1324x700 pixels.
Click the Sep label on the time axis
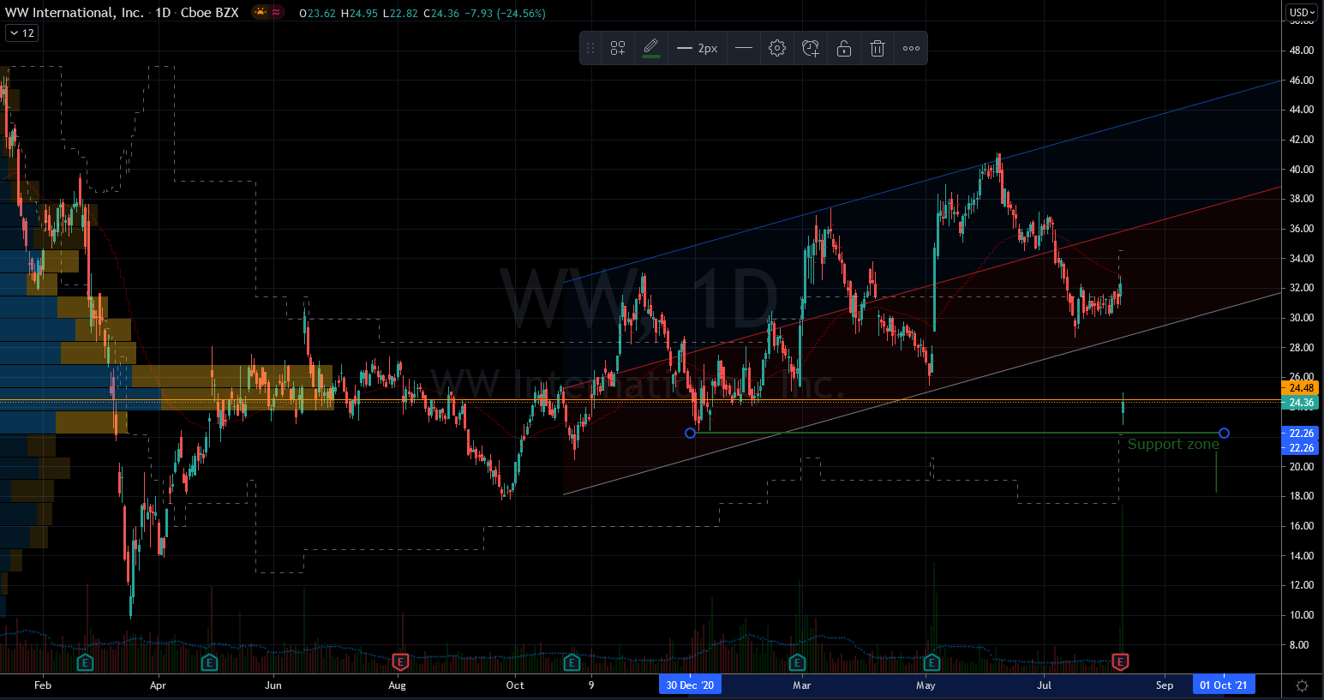point(1165,685)
